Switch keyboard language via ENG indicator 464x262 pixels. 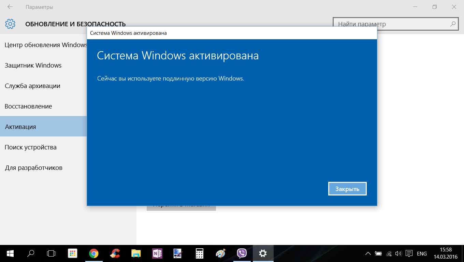tap(421, 253)
